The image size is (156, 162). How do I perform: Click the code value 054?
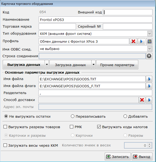(43, 12)
